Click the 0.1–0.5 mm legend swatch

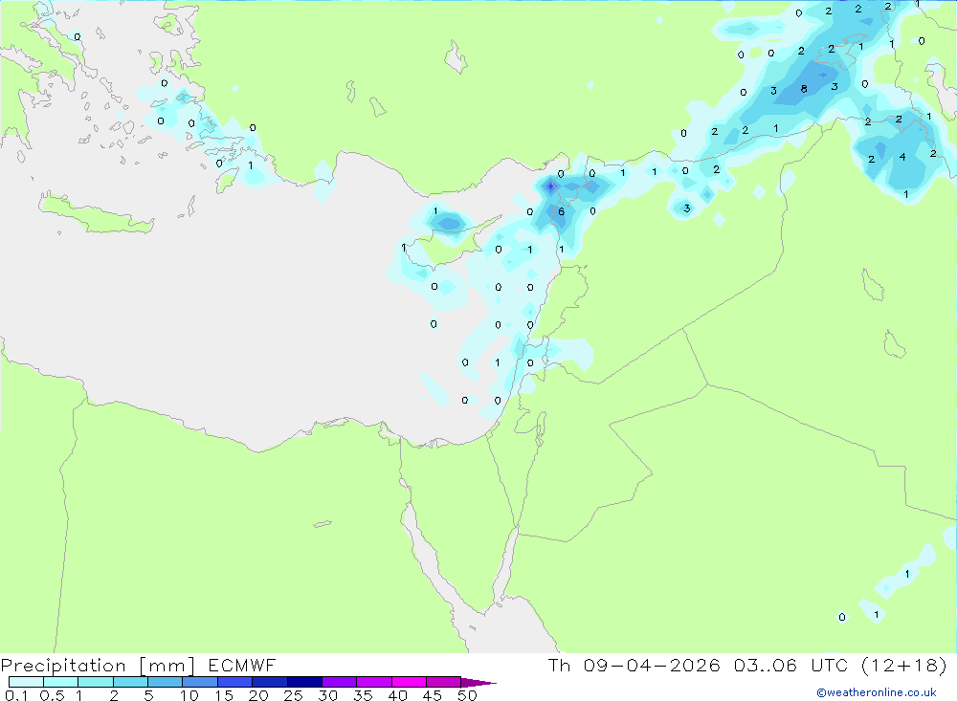point(26,682)
